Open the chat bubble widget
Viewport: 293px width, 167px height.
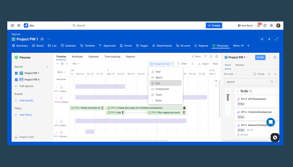pyautogui.click(x=271, y=122)
